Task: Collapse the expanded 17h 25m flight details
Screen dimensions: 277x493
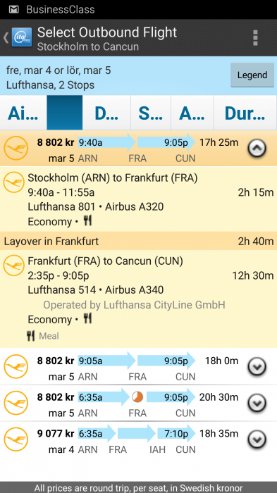Action: click(257, 148)
